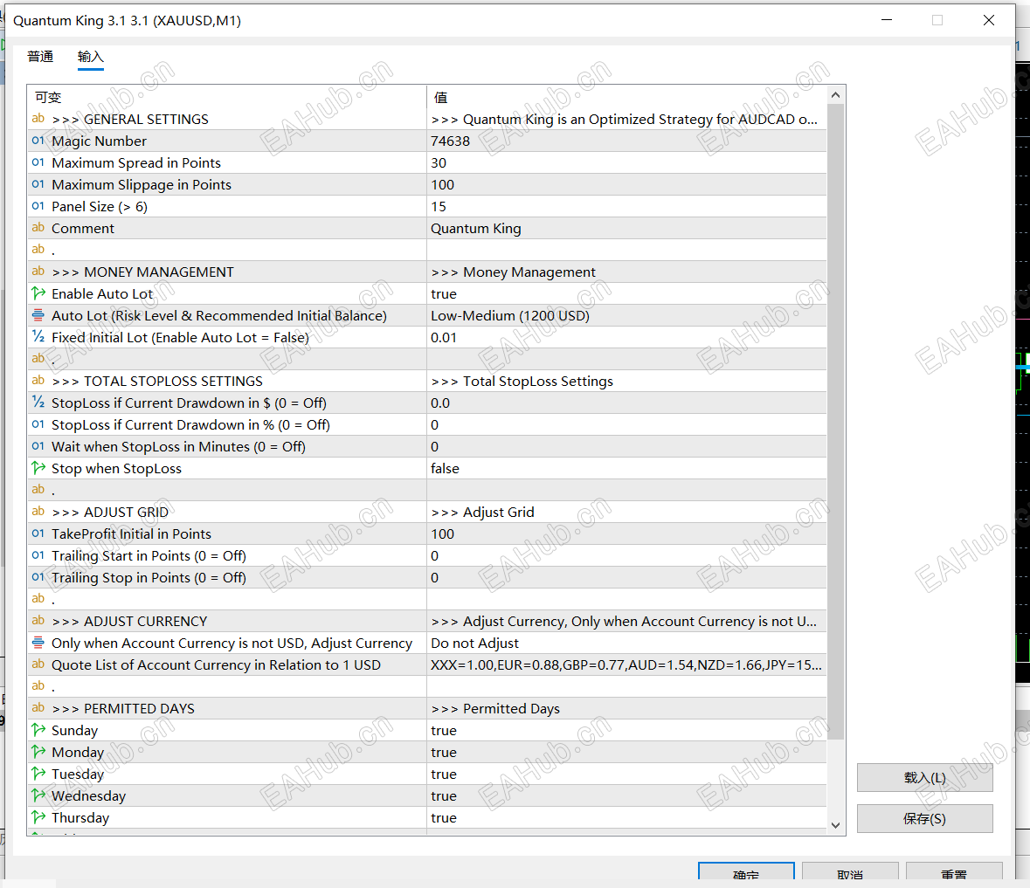Image resolution: width=1030 pixels, height=888 pixels.
Task: Click the vertical scrollbar thumb
Action: click(835, 422)
